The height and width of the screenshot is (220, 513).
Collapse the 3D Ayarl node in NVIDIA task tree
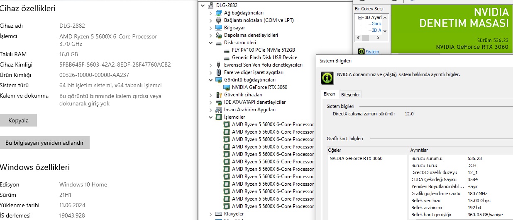coord(361,17)
